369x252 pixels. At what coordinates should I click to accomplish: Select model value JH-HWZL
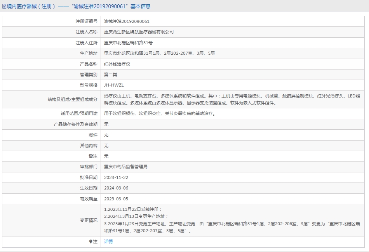coord(114,85)
